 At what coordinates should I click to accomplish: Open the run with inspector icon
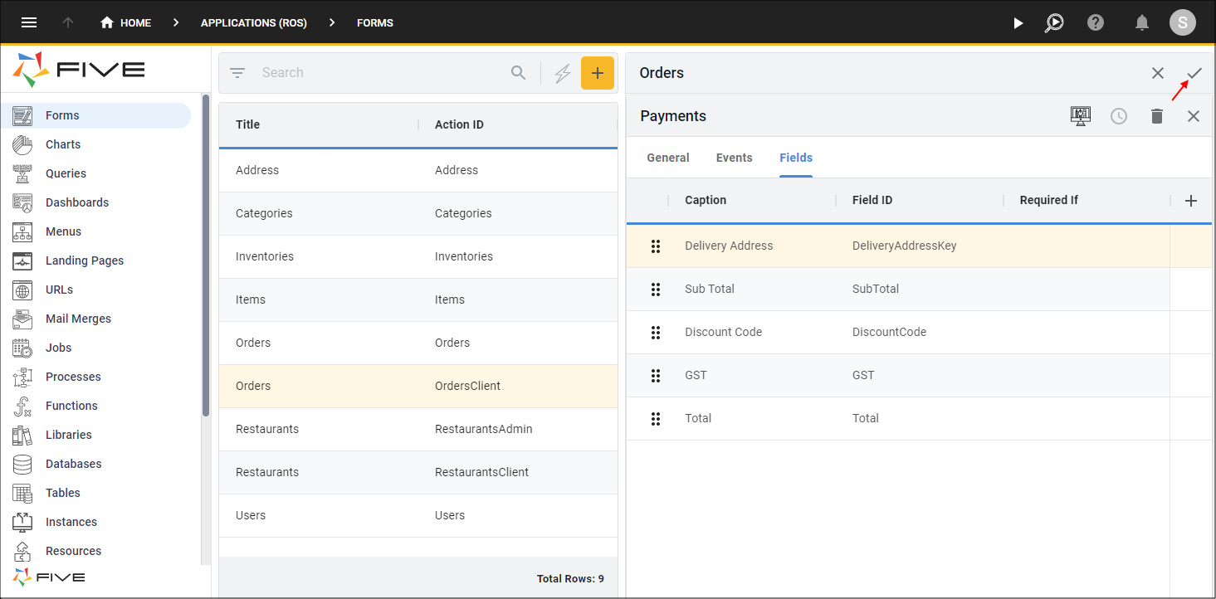[1054, 22]
